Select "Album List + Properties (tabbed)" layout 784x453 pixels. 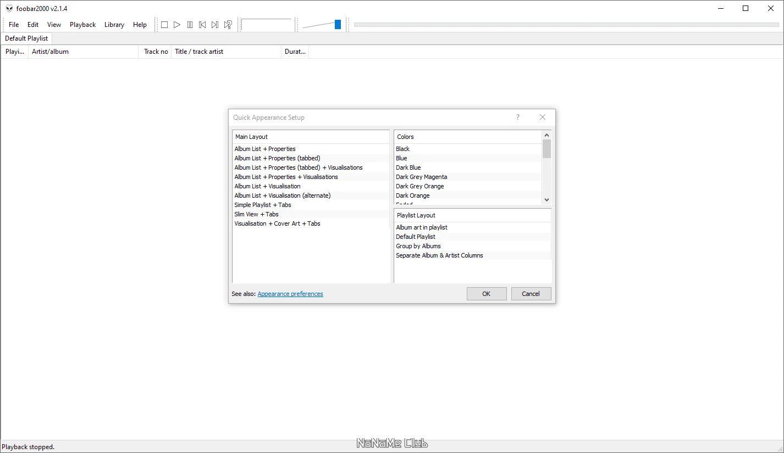(x=311, y=158)
